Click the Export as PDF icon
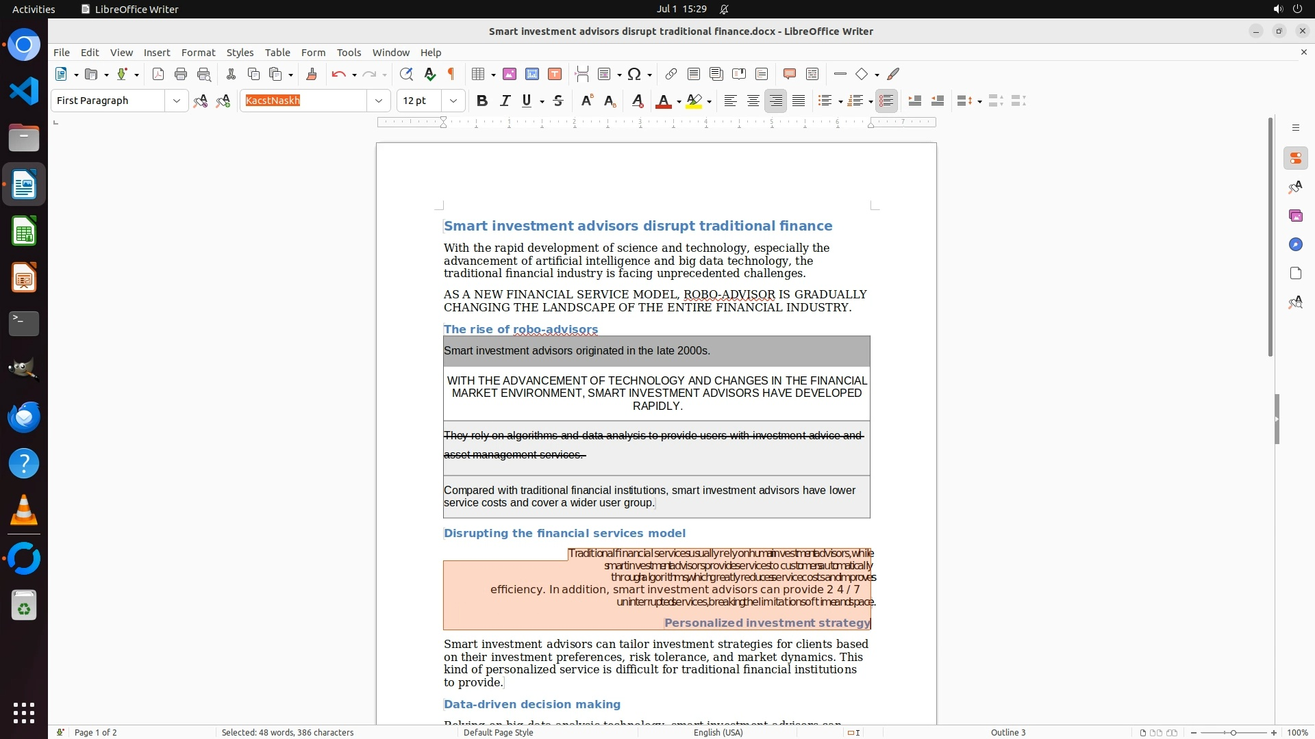Image resolution: width=1315 pixels, height=739 pixels. 158,75
